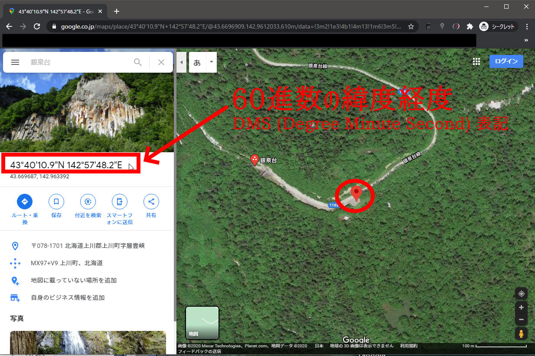The width and height of the screenshot is (535, 356).
Task: Show my current location on map
Action: coord(521,294)
